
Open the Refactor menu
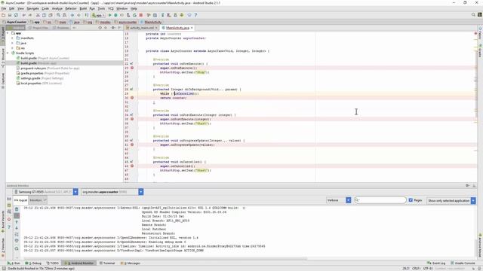[71, 8]
